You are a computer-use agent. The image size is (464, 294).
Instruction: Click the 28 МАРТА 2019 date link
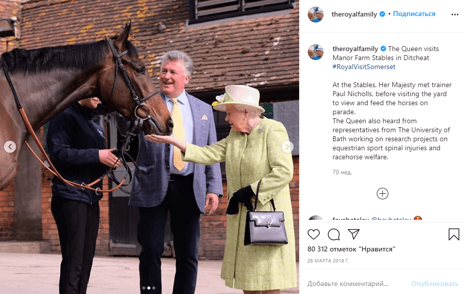click(328, 260)
